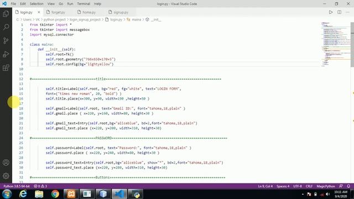
Task: Click the Buttons comment line
Action: [128, 177]
